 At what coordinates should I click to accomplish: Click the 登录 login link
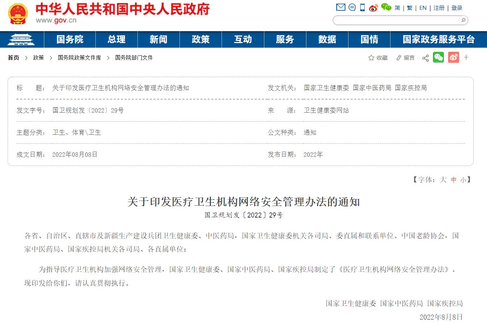(x=457, y=8)
